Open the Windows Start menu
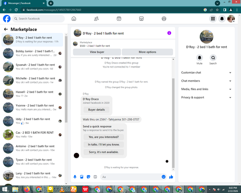The width and height of the screenshot is (241, 193). (x=4, y=189)
